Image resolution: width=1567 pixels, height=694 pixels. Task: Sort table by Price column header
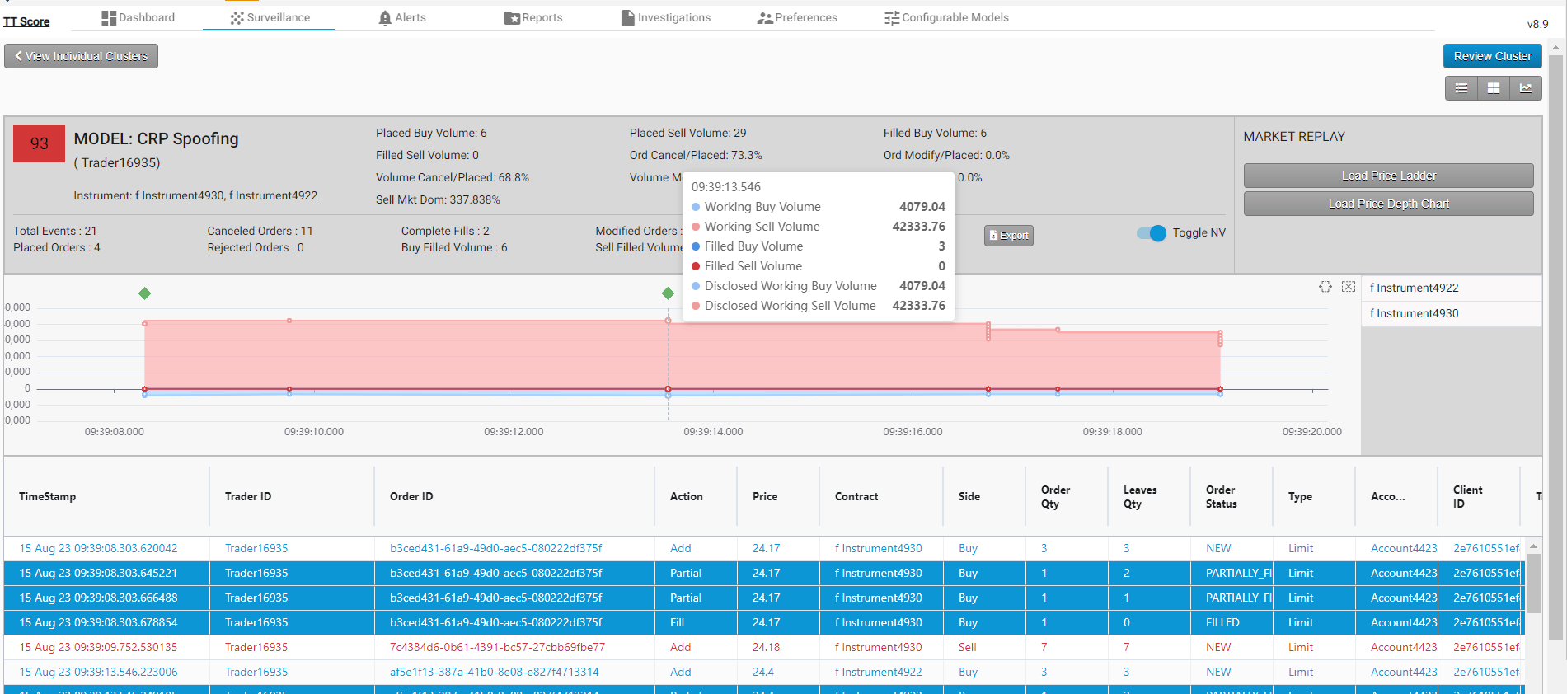click(x=764, y=496)
